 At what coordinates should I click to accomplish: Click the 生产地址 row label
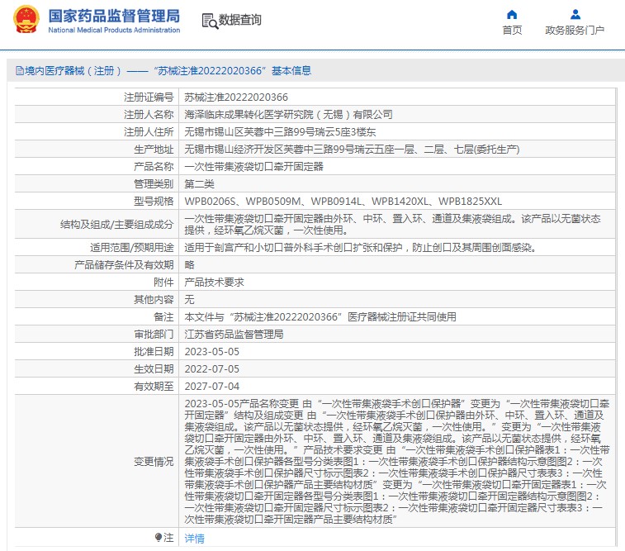[x=154, y=150]
